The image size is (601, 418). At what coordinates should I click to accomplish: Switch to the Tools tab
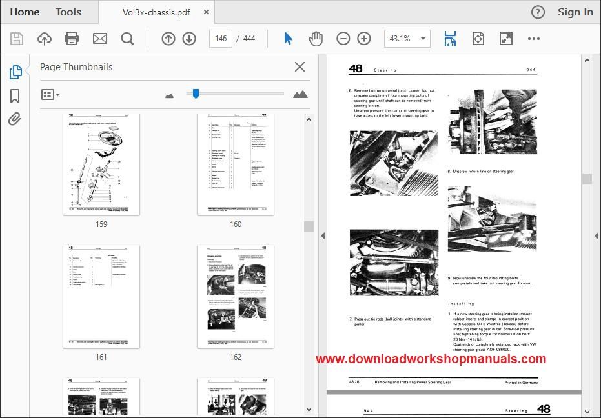click(68, 12)
